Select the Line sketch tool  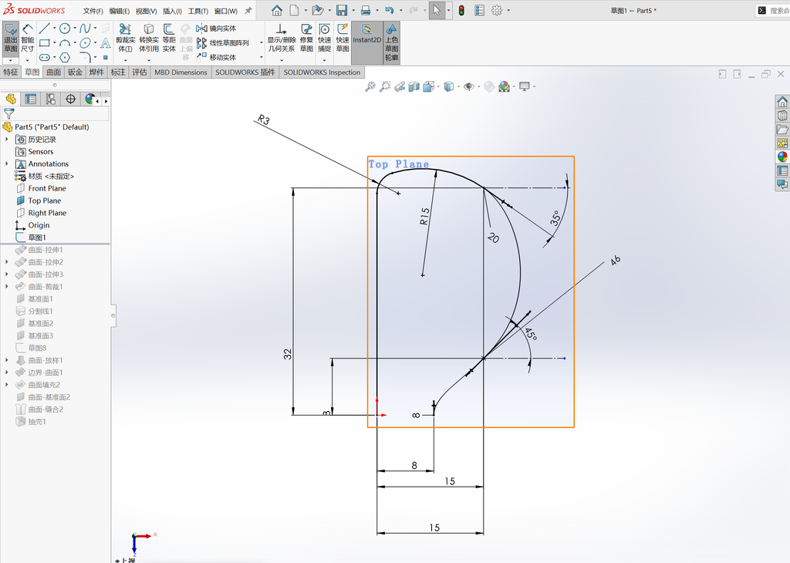tap(44, 29)
